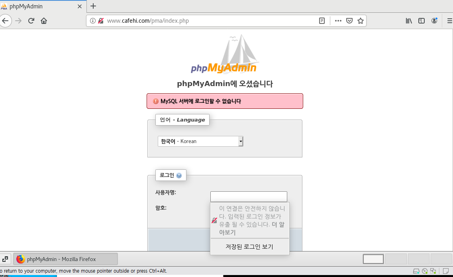Toggle reader view in address bar
Image resolution: width=453 pixels, height=277 pixels.
tap(322, 21)
